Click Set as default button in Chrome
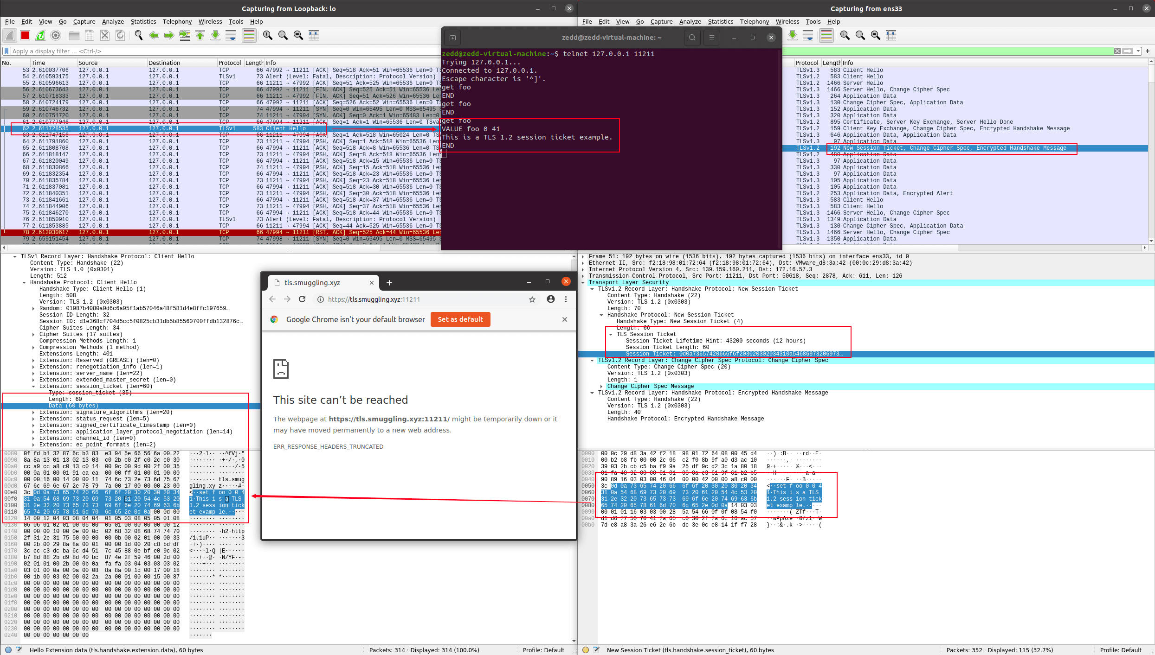The image size is (1155, 655). pyautogui.click(x=460, y=319)
